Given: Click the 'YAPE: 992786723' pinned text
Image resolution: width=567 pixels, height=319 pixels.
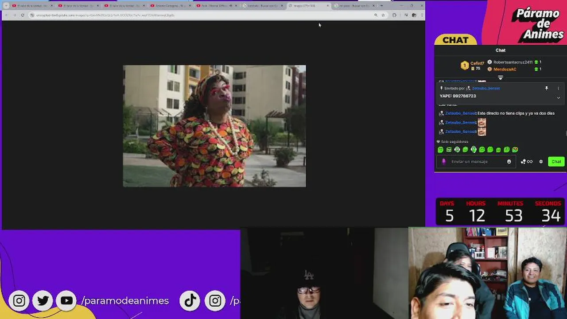Looking at the screenshot, I should coord(458,96).
